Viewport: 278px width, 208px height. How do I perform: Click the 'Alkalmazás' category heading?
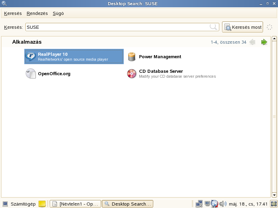(x=27, y=42)
